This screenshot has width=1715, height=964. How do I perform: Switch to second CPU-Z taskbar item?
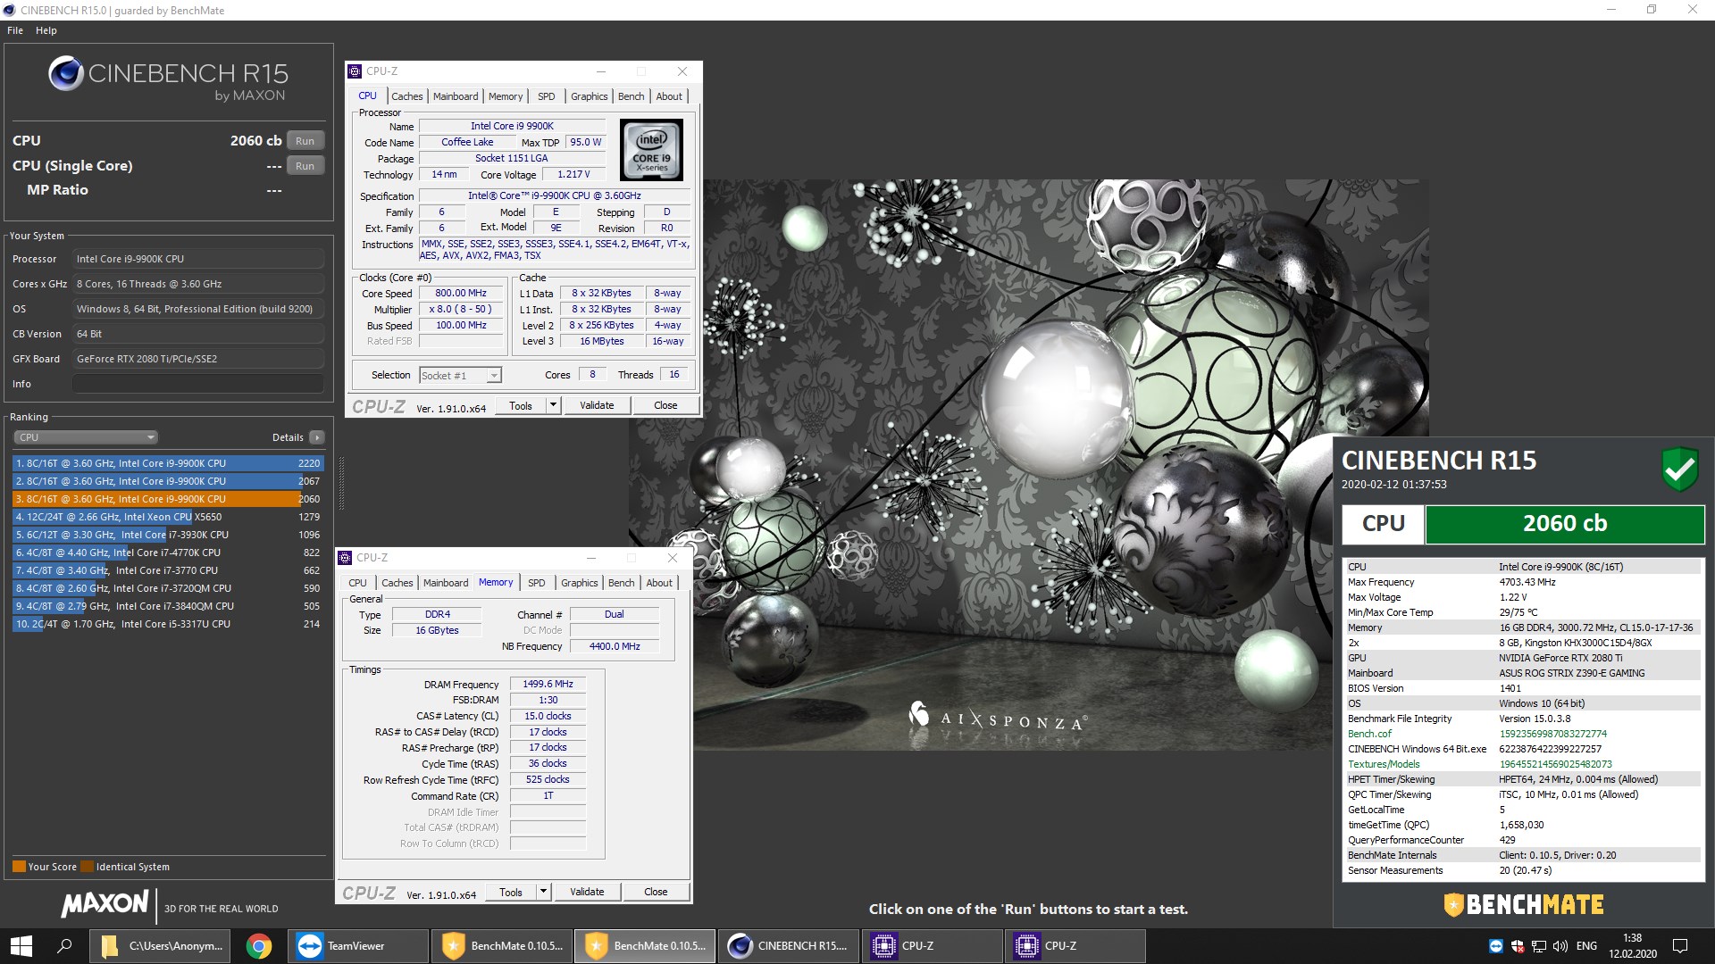click(x=1075, y=945)
